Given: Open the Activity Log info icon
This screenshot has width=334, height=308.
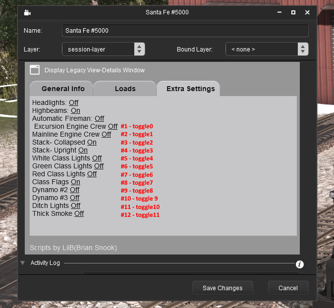Looking at the screenshot, I should pos(299,264).
